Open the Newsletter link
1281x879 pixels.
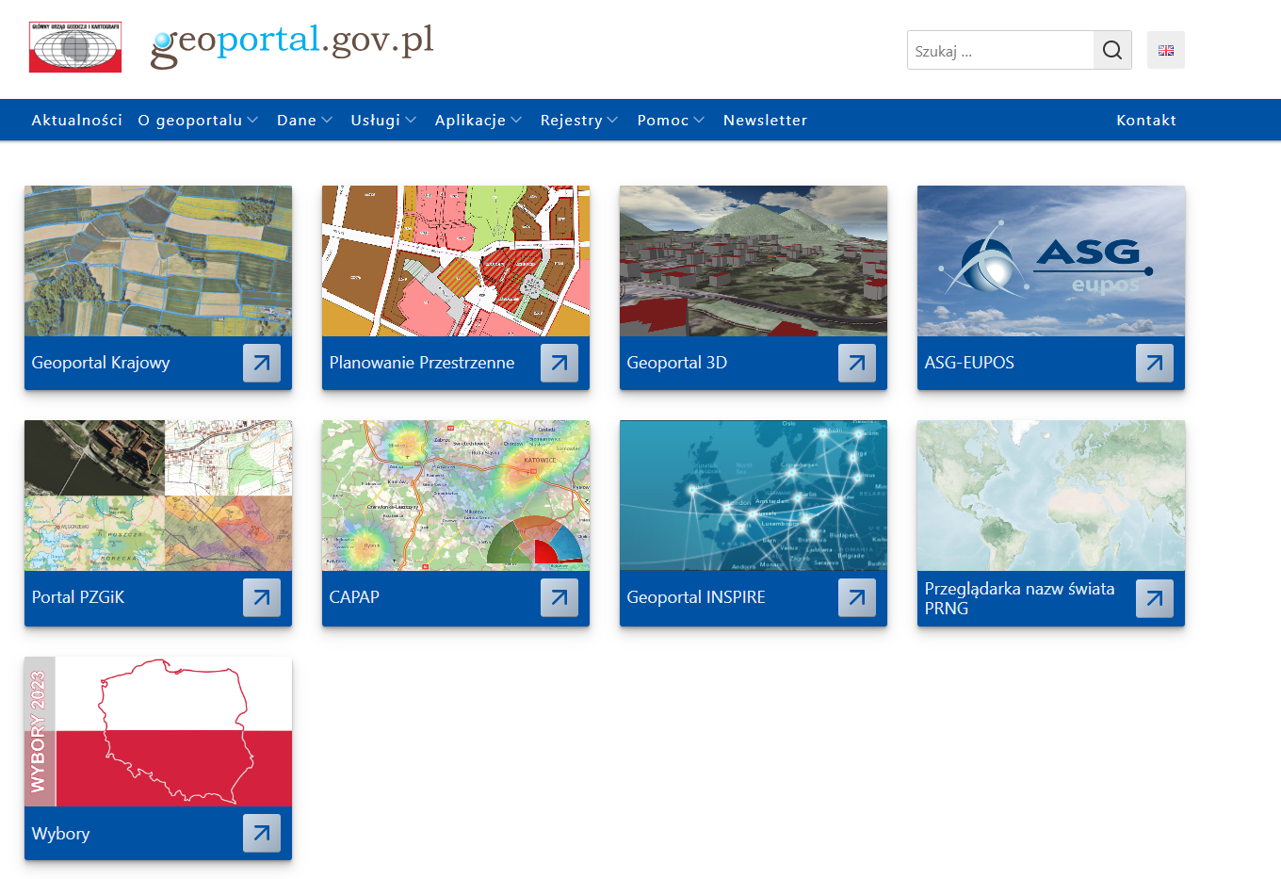point(765,120)
